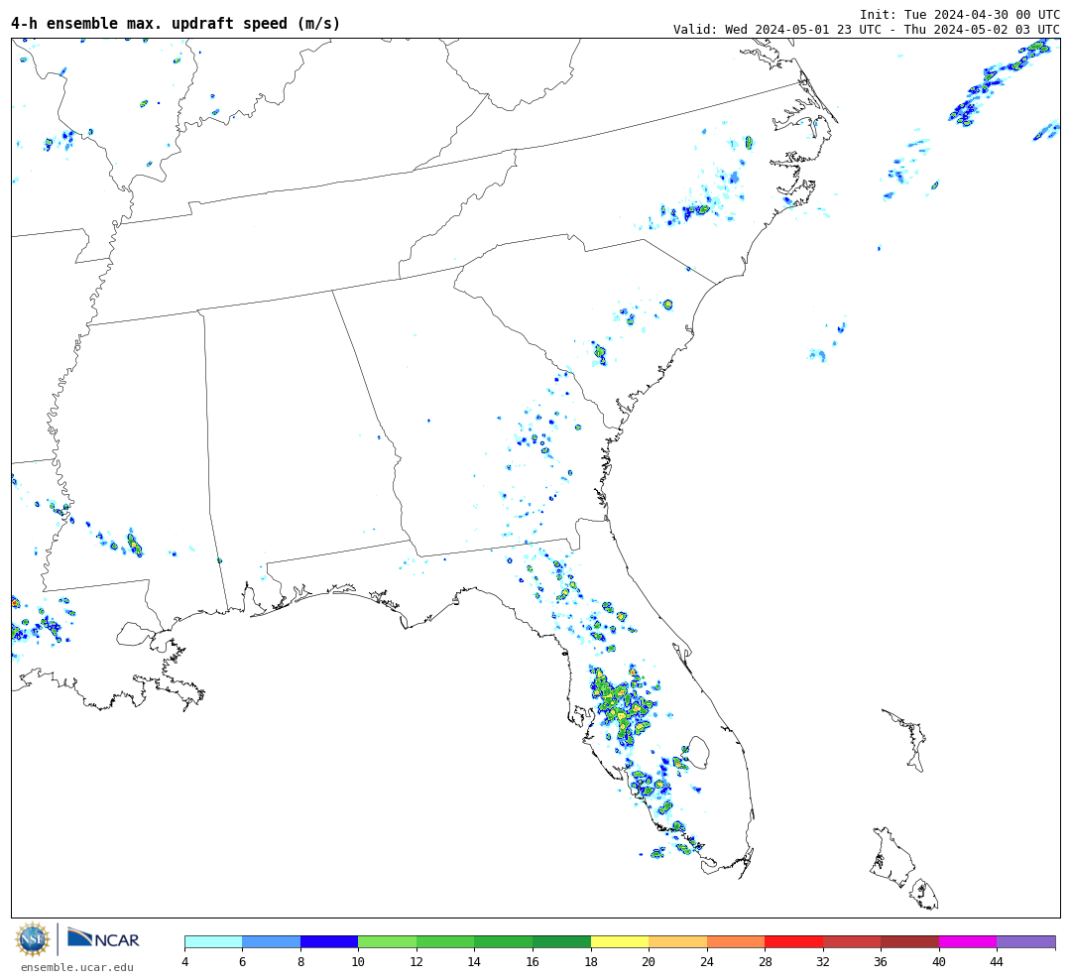Image resolution: width=1071 pixels, height=980 pixels.
Task: Select the yellow 18-20 color swatch
Action: (x=620, y=942)
